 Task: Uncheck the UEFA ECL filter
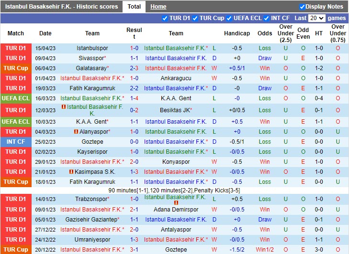(229, 18)
